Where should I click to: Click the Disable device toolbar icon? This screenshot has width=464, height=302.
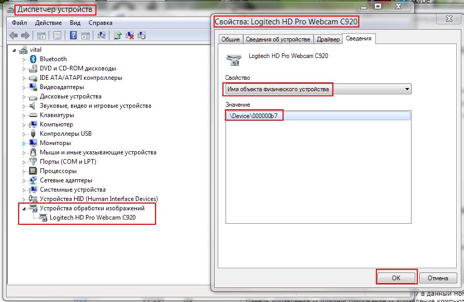[142, 36]
